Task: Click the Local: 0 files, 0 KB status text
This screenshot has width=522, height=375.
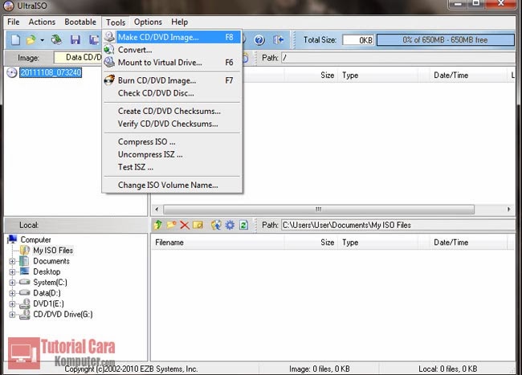Action: (448, 369)
